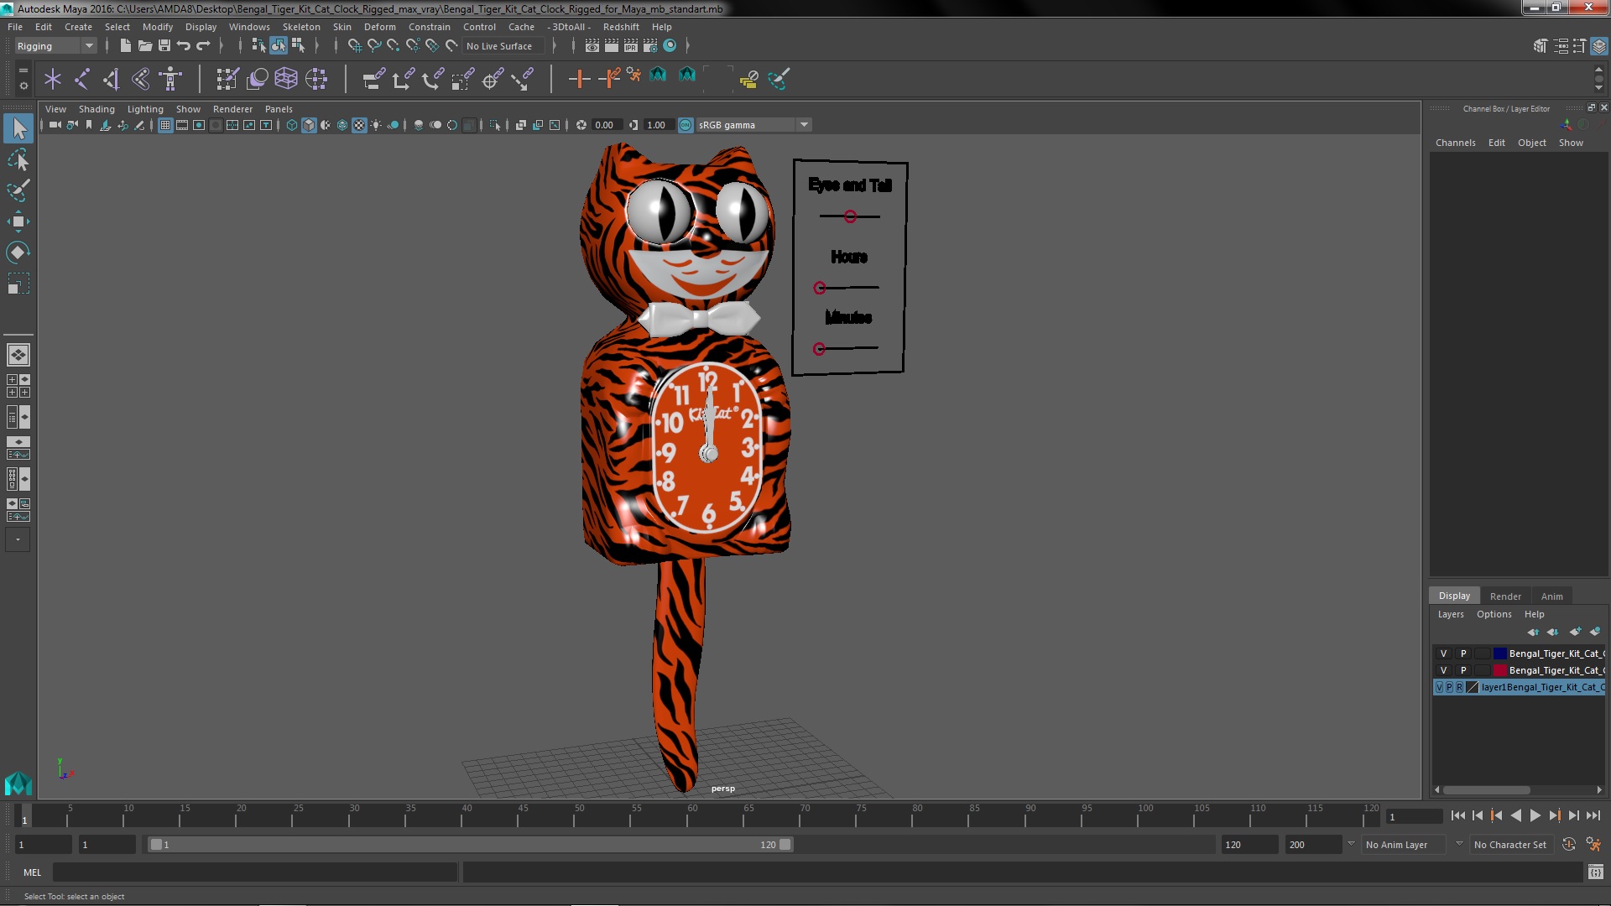The height and width of the screenshot is (906, 1611).
Task: Click the time range slider bar
Action: (470, 845)
